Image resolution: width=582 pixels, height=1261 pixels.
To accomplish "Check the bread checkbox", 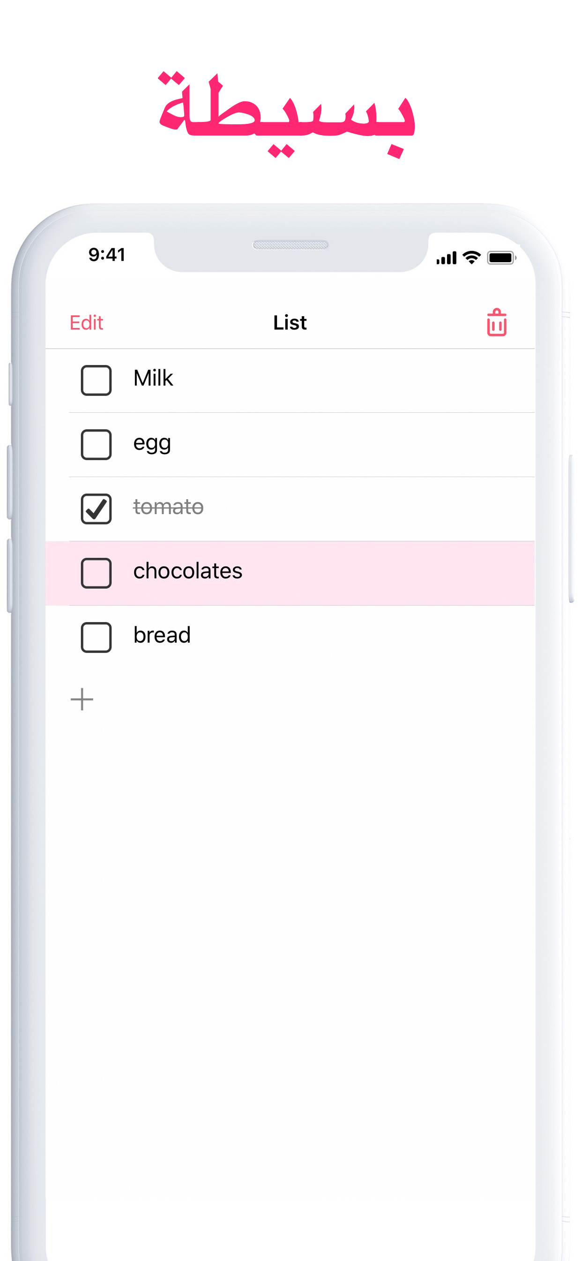I will (x=96, y=638).
